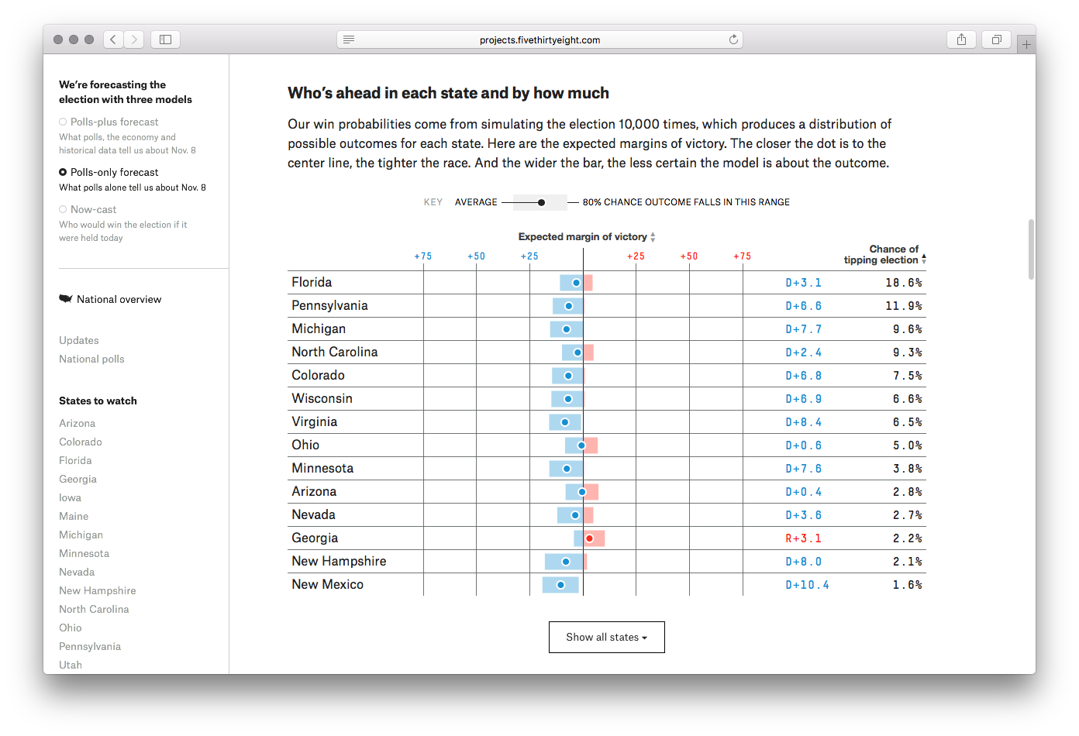This screenshot has height=736, width=1079.
Task: Toggle the Safari sidebar icon
Action: coord(165,39)
